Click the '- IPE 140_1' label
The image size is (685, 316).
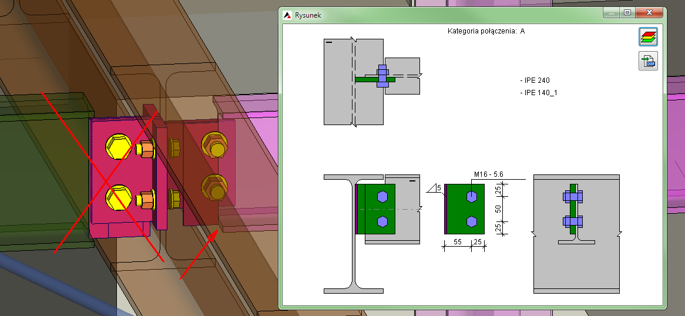[539, 93]
